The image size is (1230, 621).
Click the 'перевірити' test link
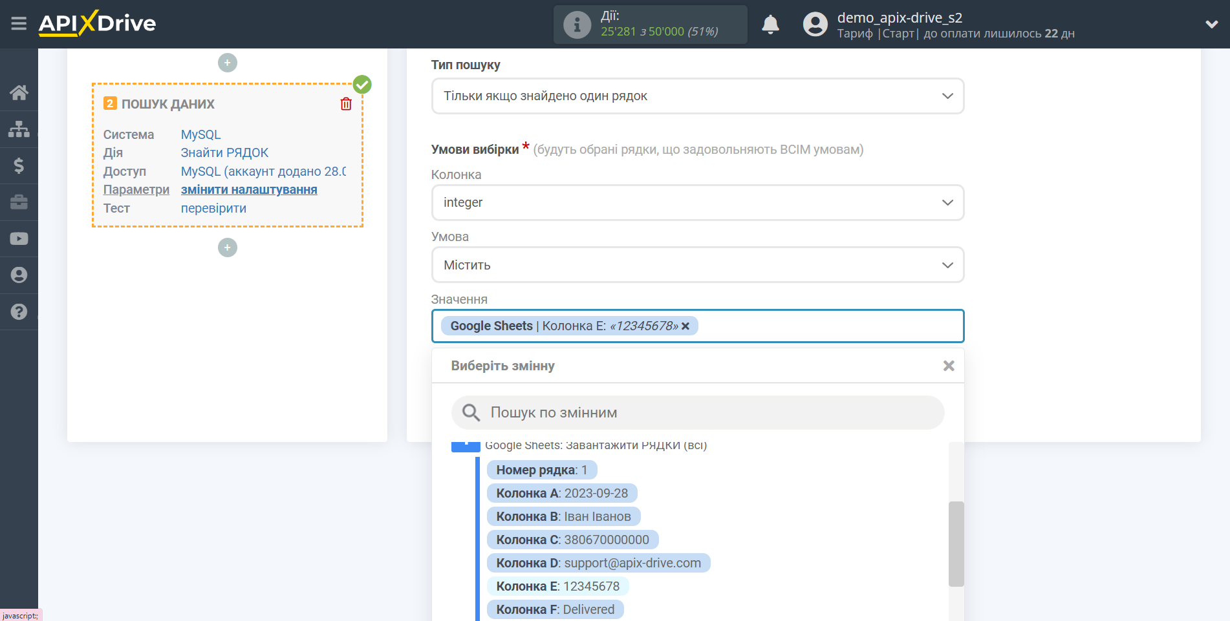[x=213, y=208]
